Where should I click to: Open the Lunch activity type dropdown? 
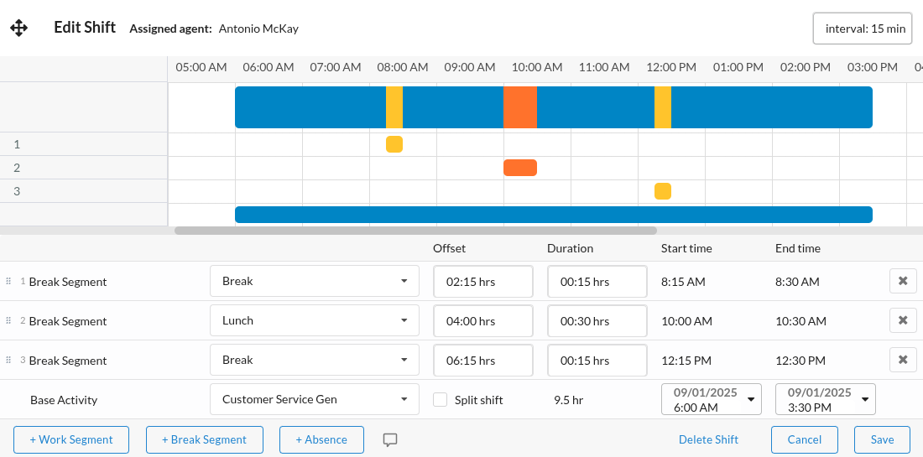(x=314, y=321)
